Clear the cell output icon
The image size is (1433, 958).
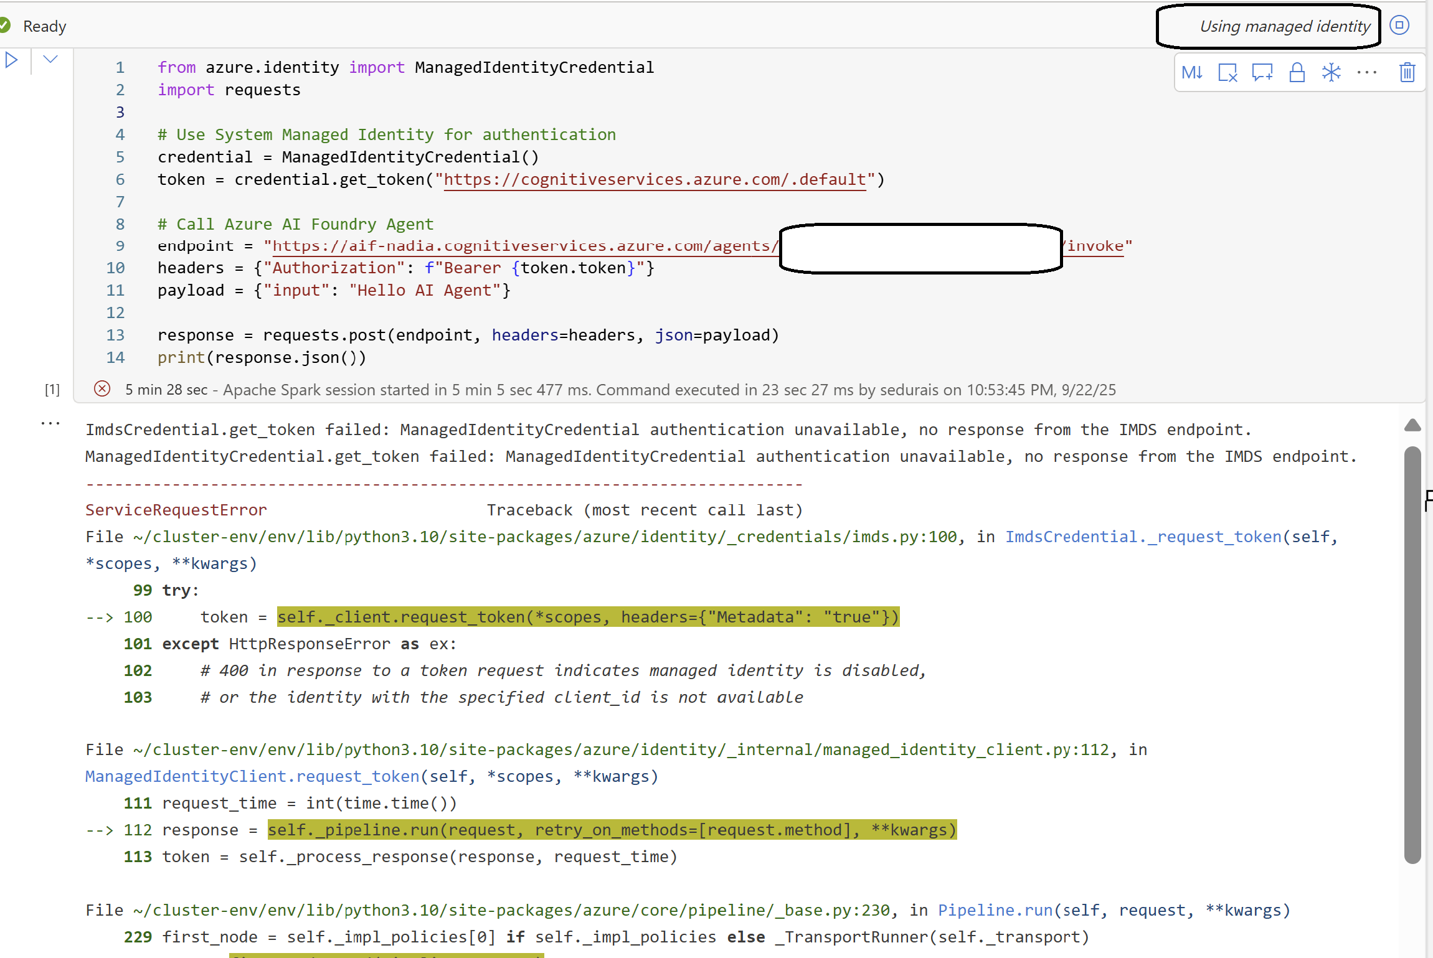point(1227,73)
